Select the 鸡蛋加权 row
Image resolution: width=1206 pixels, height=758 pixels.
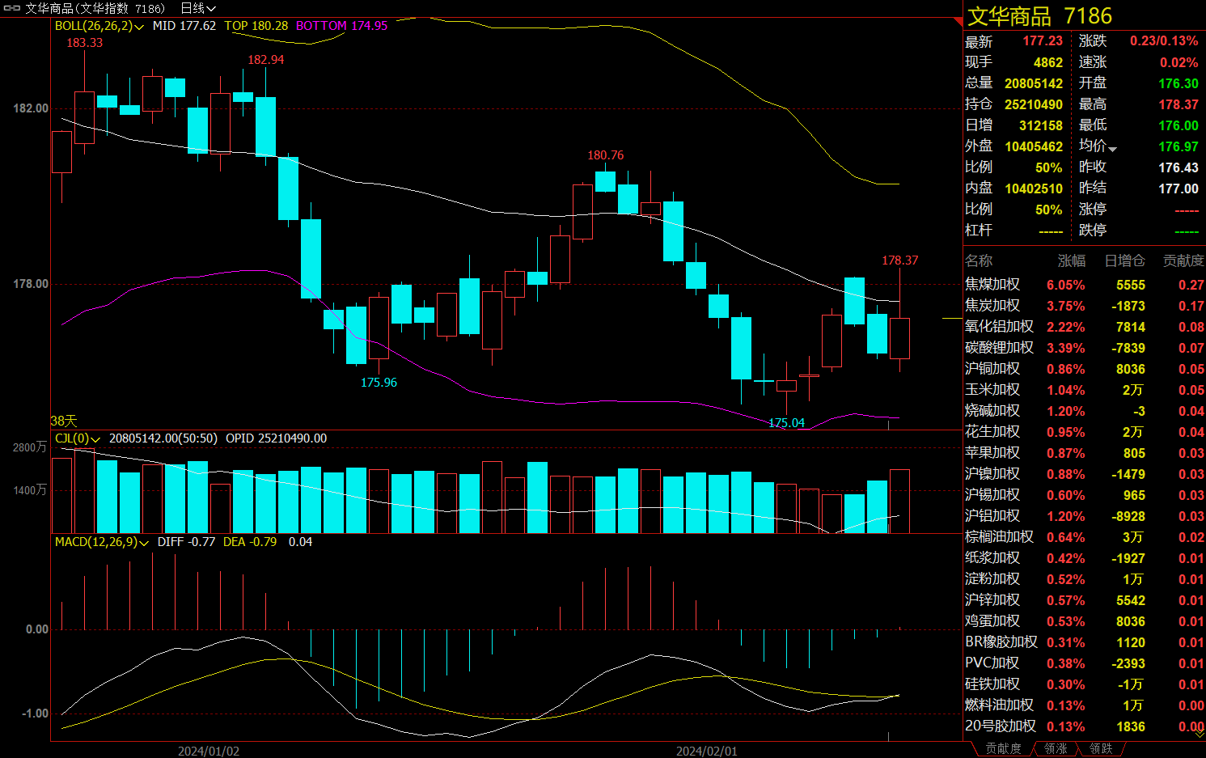(x=1084, y=621)
